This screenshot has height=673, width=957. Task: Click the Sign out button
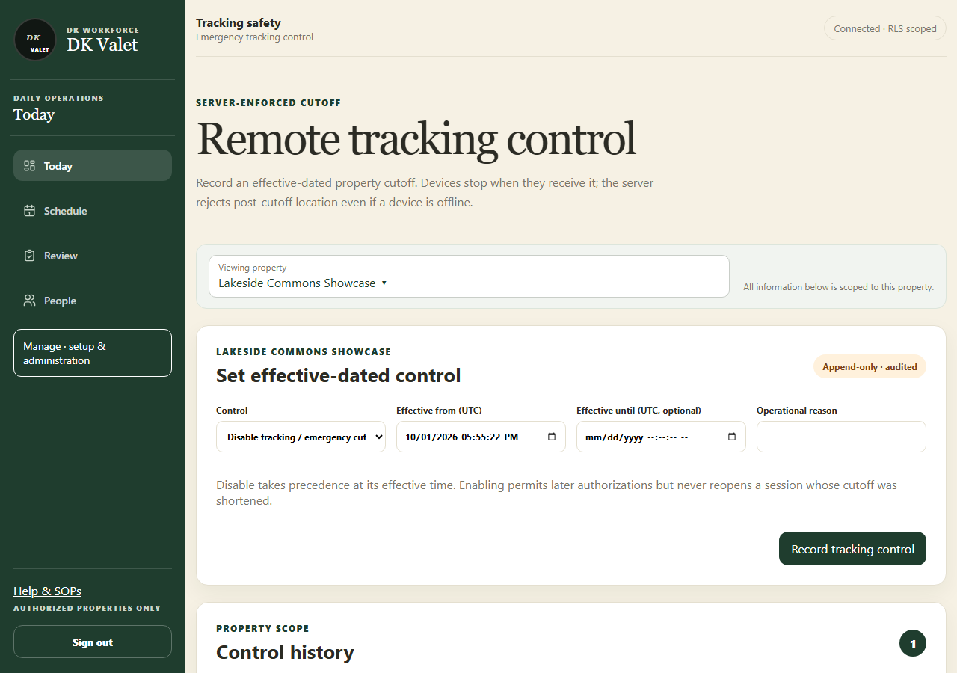pos(93,642)
